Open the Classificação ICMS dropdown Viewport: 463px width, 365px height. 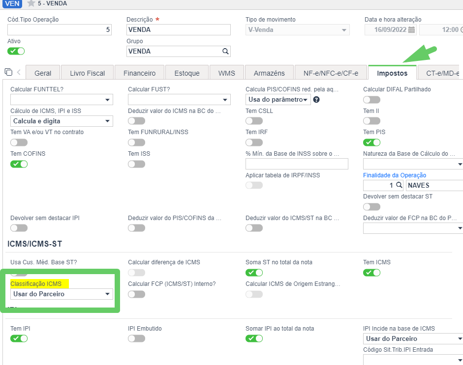coord(62,294)
